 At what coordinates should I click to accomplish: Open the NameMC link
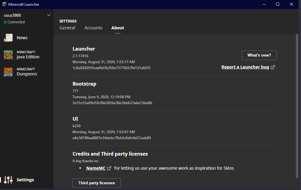click(x=96, y=168)
